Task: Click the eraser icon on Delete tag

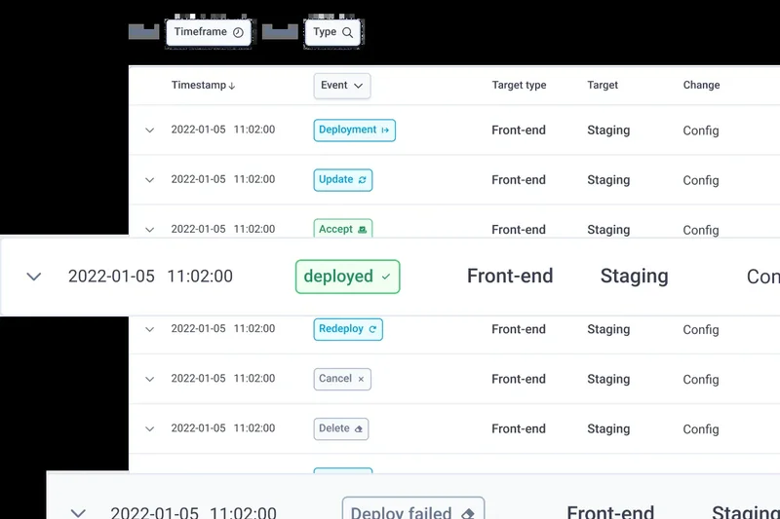Action: (x=359, y=428)
